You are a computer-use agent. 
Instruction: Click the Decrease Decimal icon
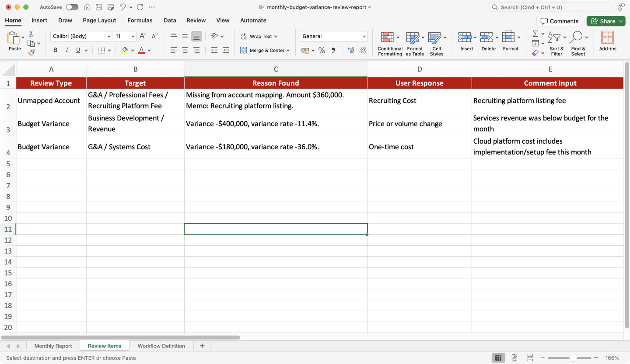(x=362, y=51)
